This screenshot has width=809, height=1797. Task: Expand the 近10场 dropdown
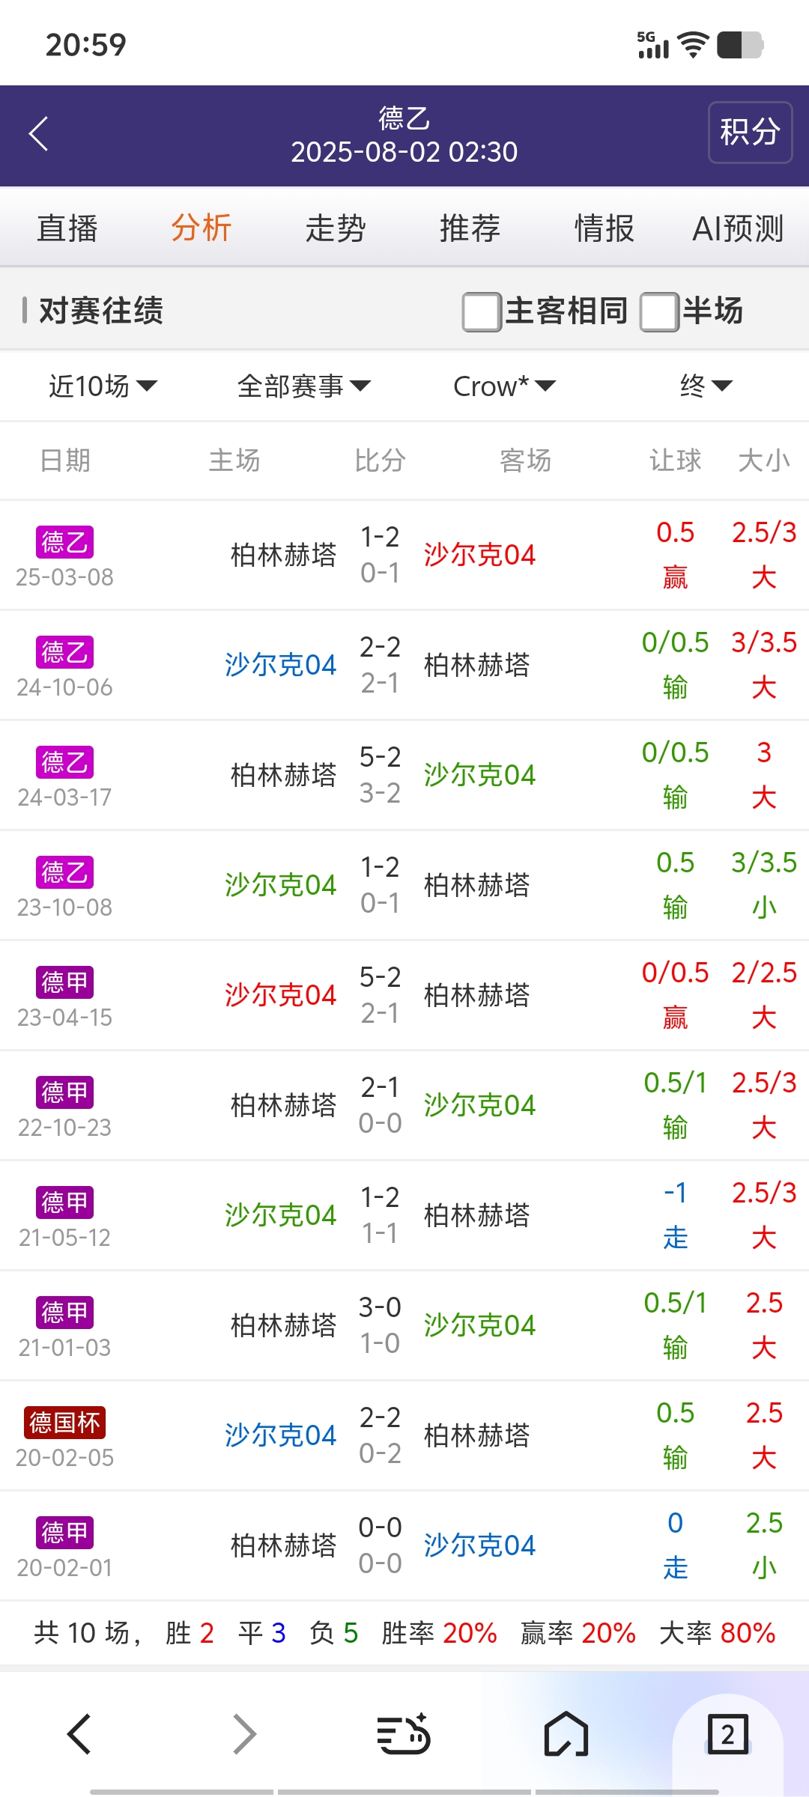pos(103,386)
